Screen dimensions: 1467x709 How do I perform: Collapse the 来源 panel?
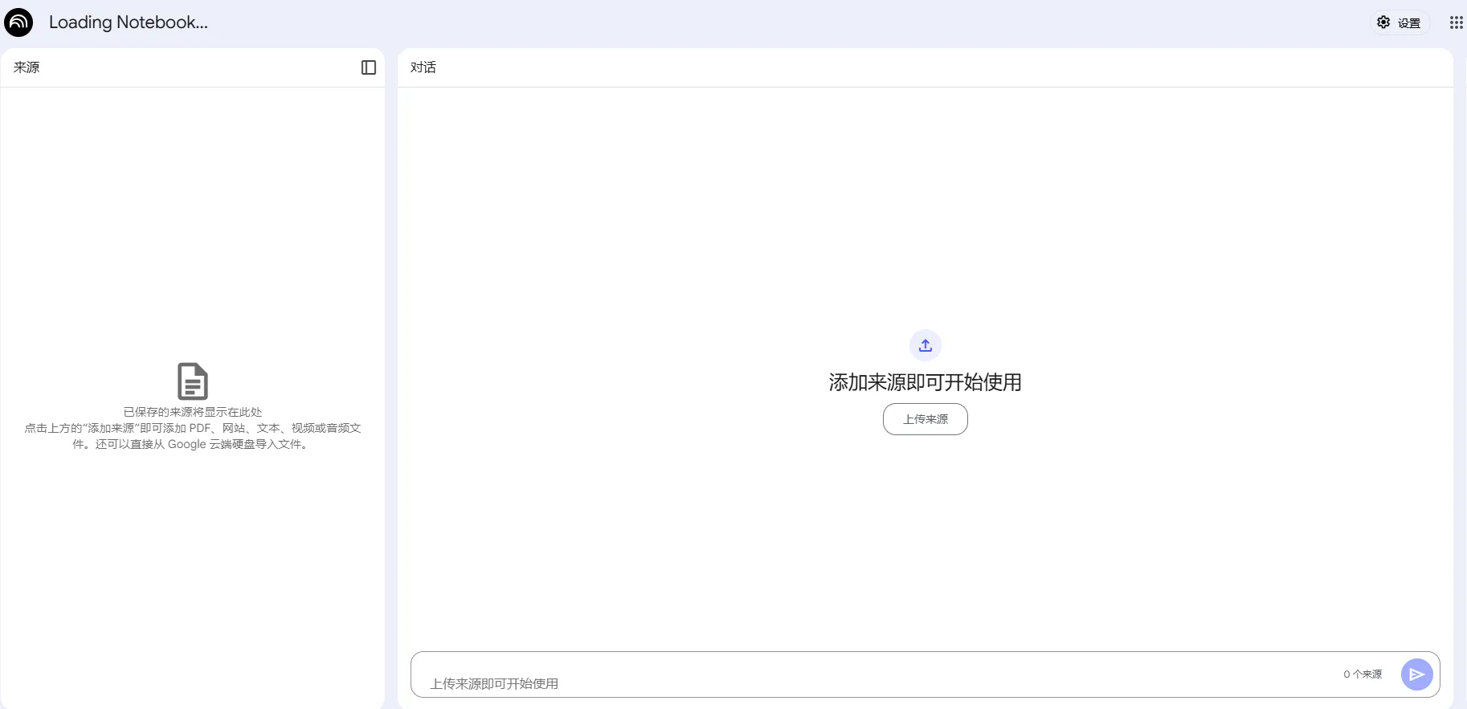click(x=369, y=67)
